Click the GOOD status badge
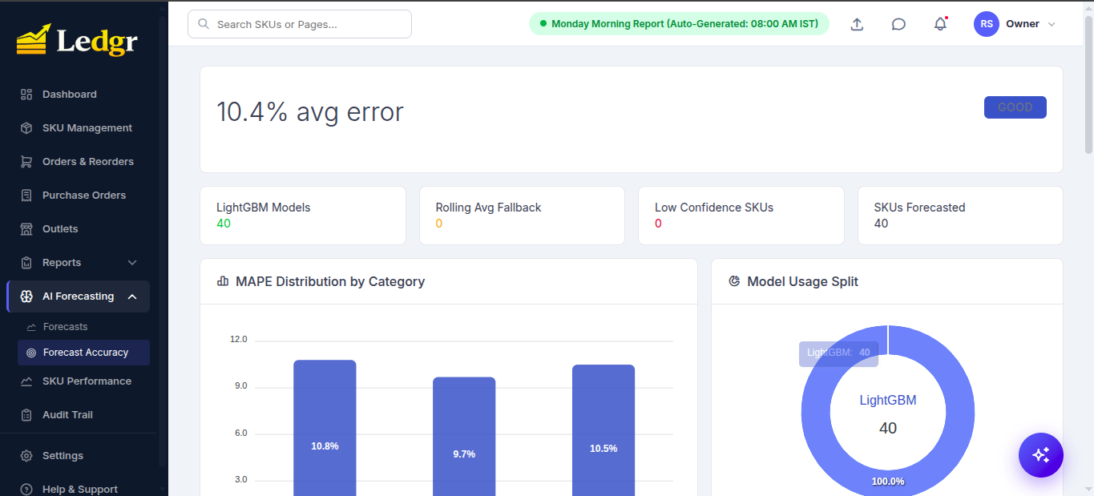The image size is (1094, 496). coord(1015,107)
